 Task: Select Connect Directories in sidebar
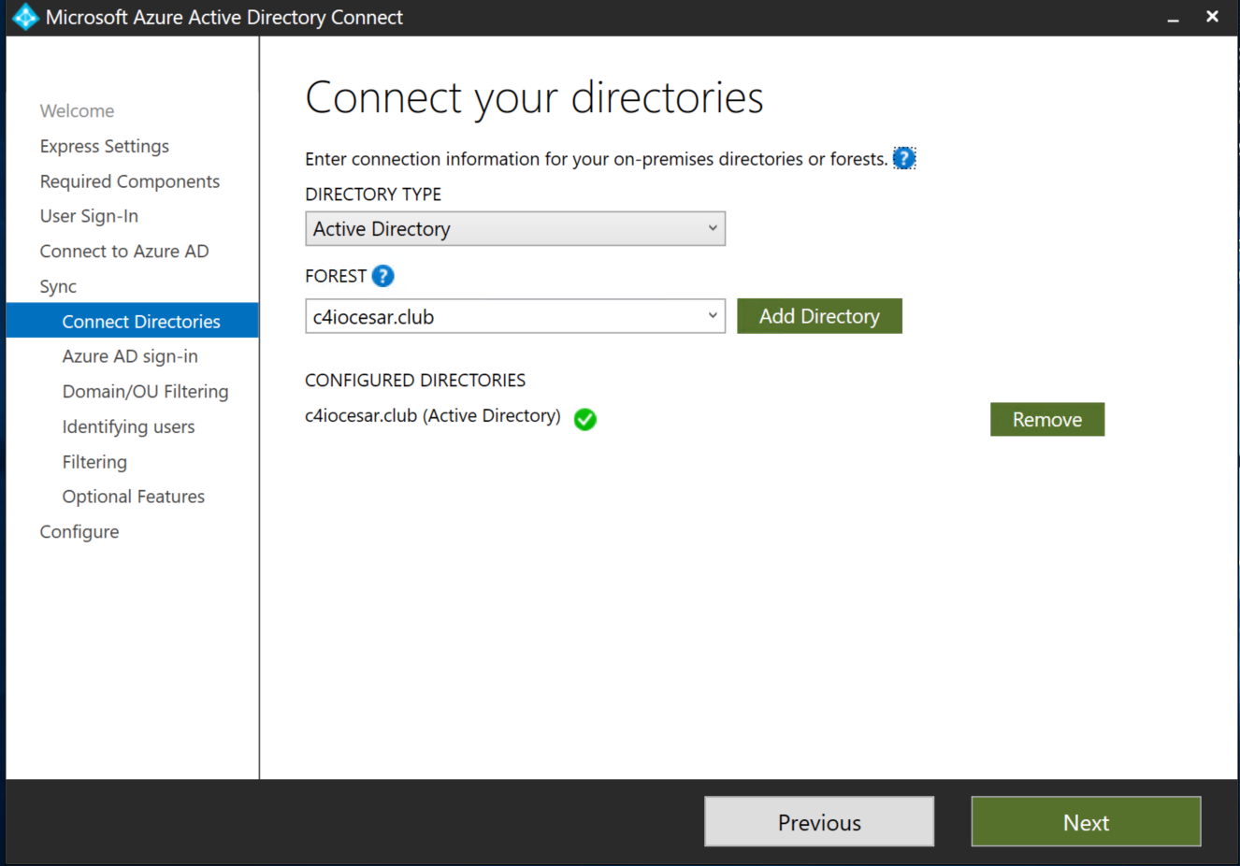click(x=133, y=321)
